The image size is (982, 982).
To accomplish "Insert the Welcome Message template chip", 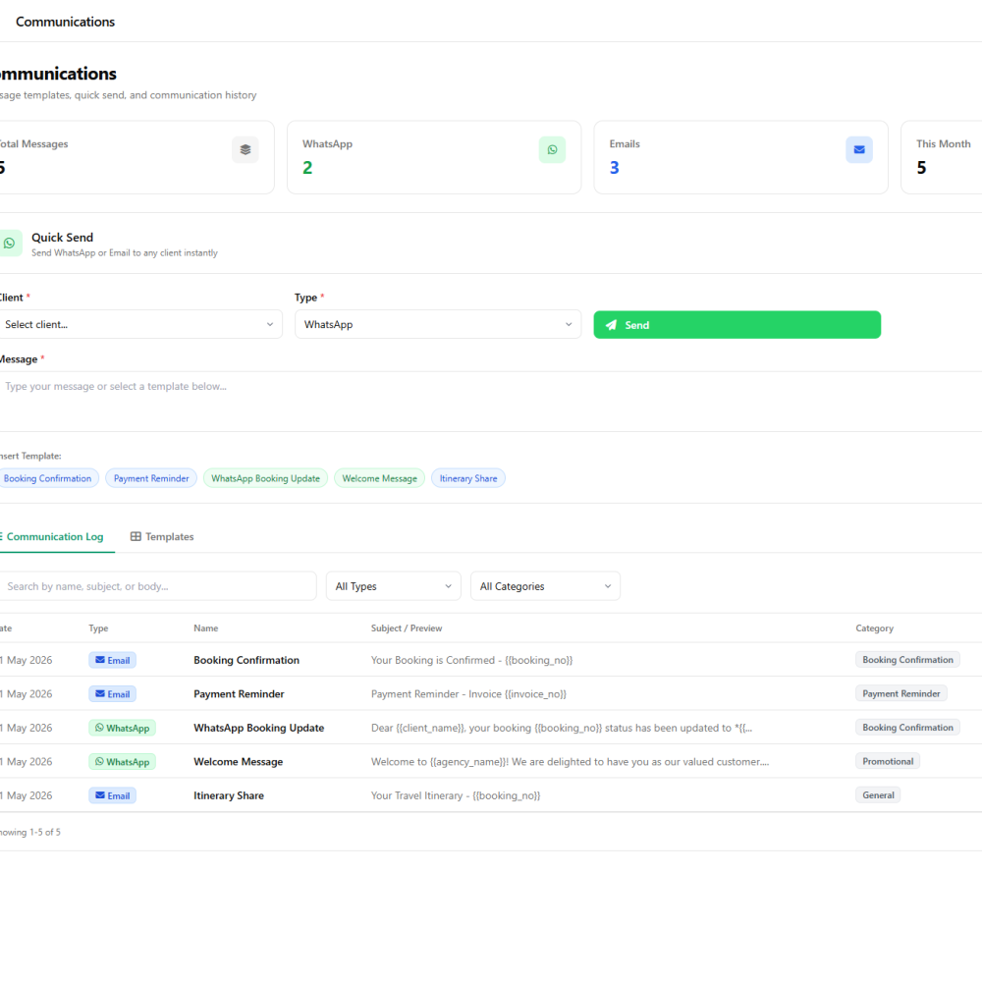I will click(379, 478).
